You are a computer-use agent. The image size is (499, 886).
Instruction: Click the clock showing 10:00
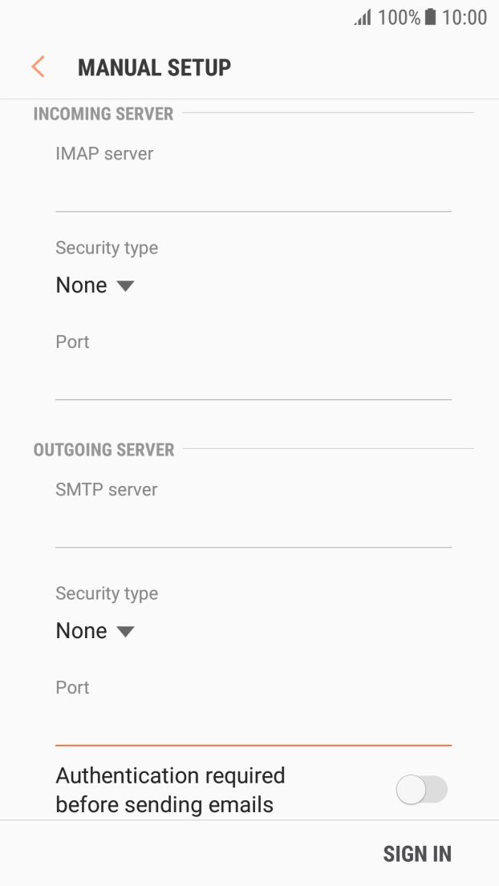click(467, 17)
